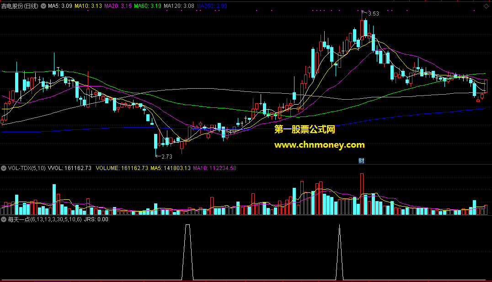Expand the 每天一点 indicator dropdown arrow
Viewport: 492px width, 282px height.
4,219
